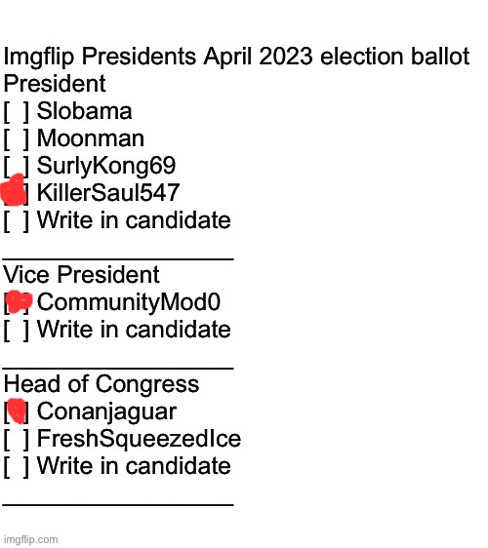
Task: Click the Vice President write-in blank line
Action: [x=118, y=368]
